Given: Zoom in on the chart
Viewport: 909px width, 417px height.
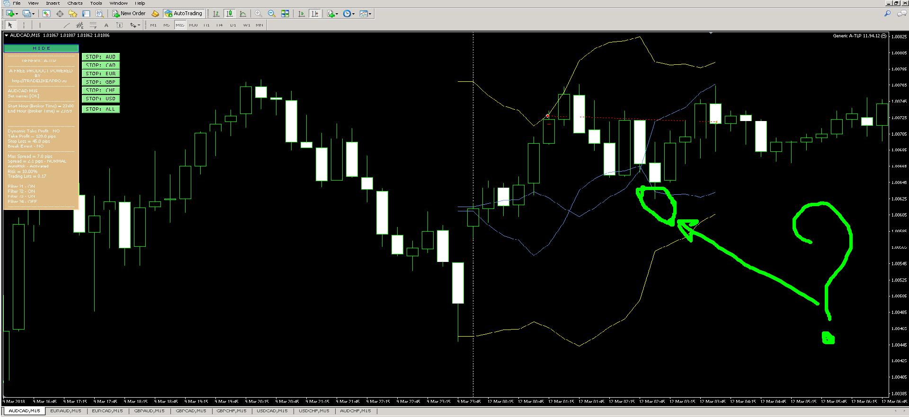Looking at the screenshot, I should (258, 14).
